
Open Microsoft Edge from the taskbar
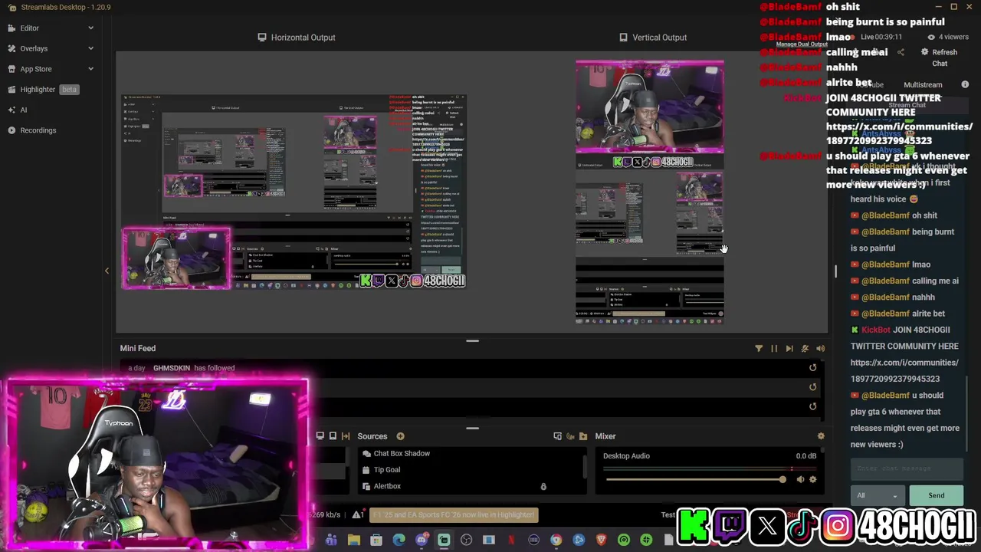click(399, 540)
